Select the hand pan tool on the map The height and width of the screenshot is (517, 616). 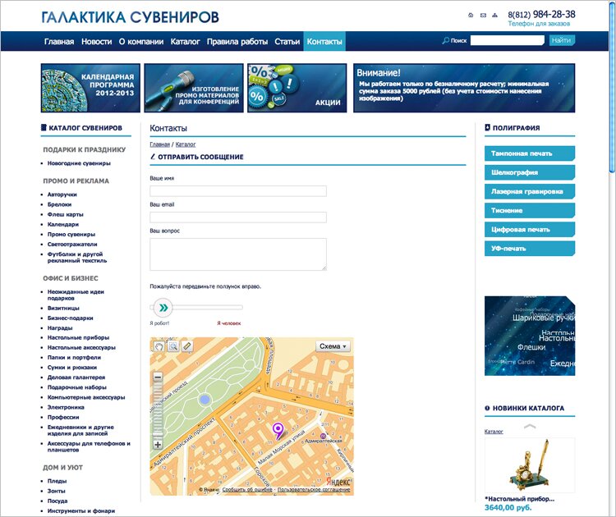159,346
